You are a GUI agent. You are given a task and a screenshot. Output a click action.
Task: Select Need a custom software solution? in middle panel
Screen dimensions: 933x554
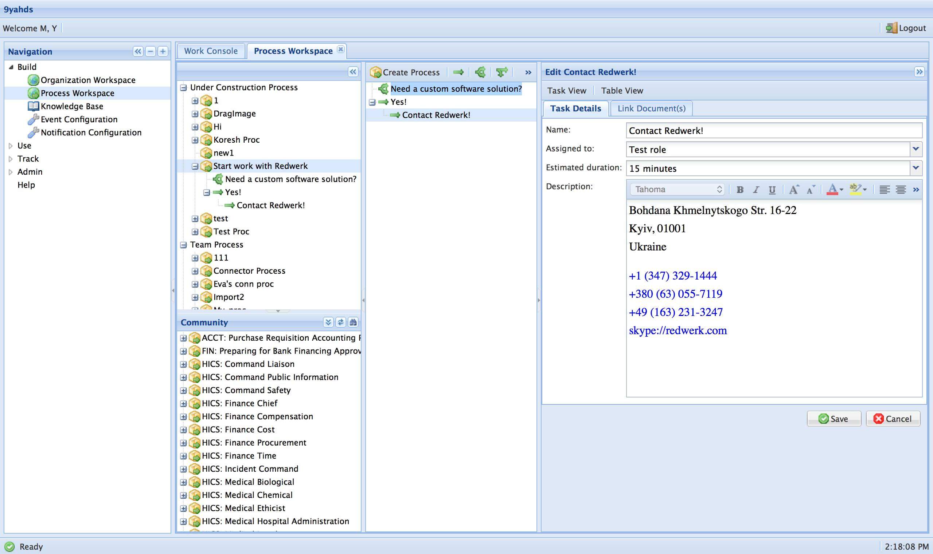tap(456, 88)
